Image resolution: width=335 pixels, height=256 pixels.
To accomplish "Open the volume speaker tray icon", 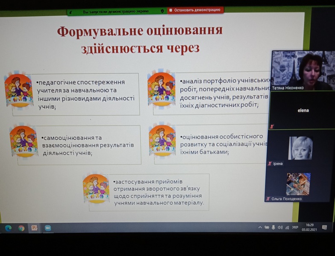I will coord(280,227).
